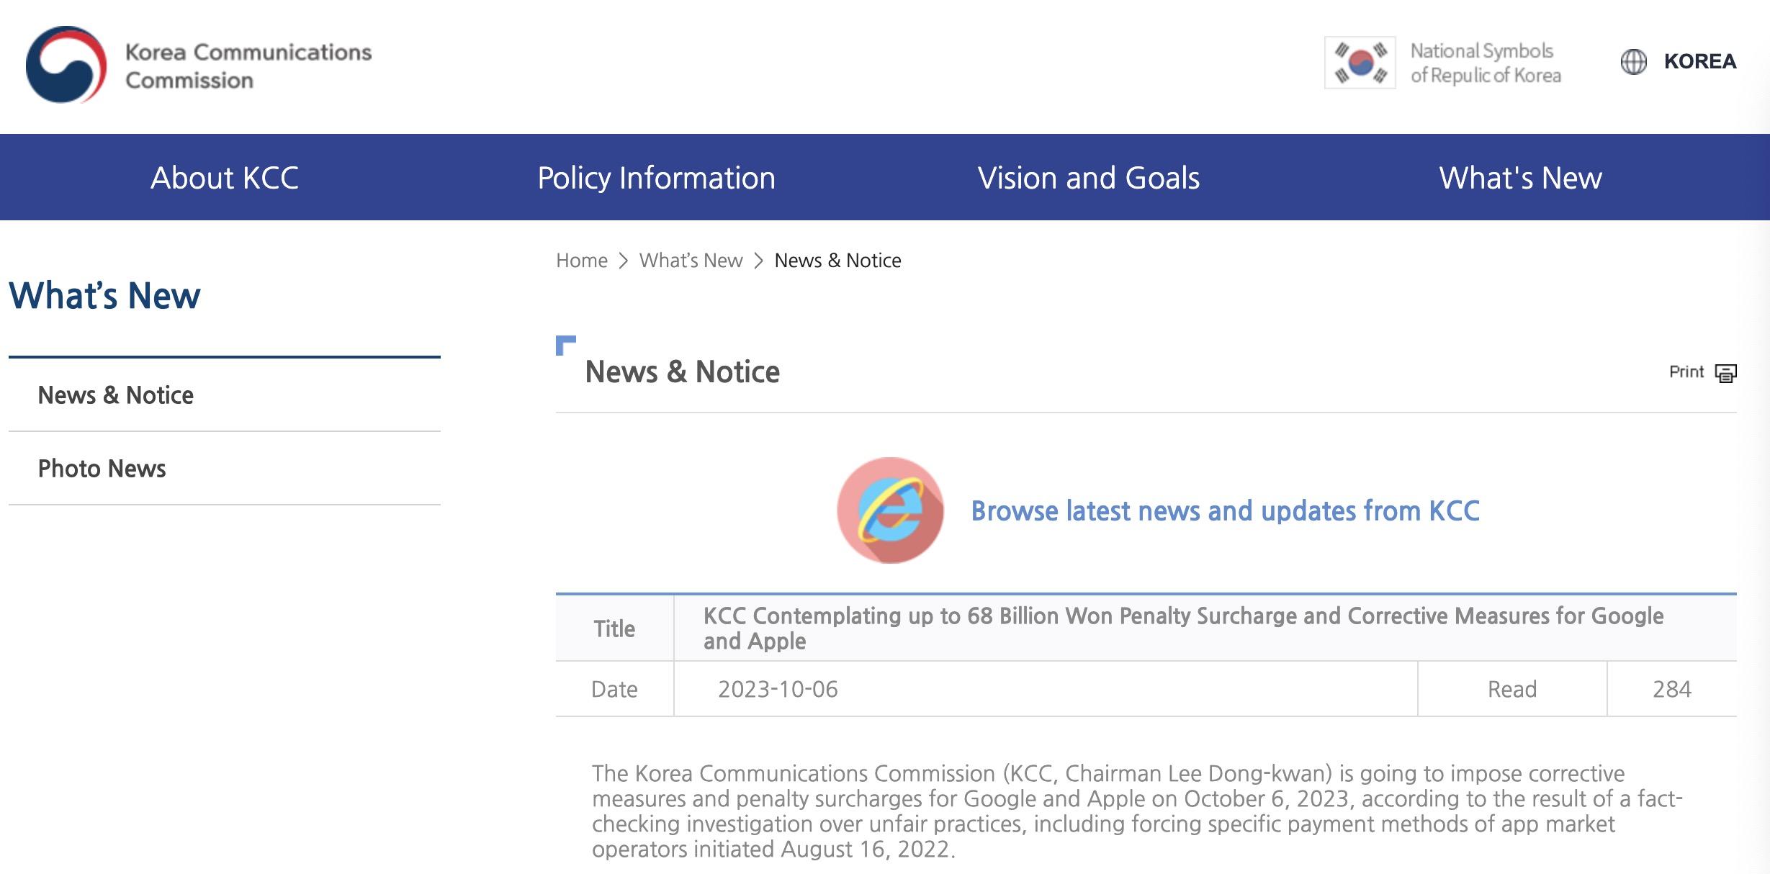This screenshot has height=874, width=1770.
Task: Click the breadcrumb chevron after What's New
Action: tap(758, 261)
